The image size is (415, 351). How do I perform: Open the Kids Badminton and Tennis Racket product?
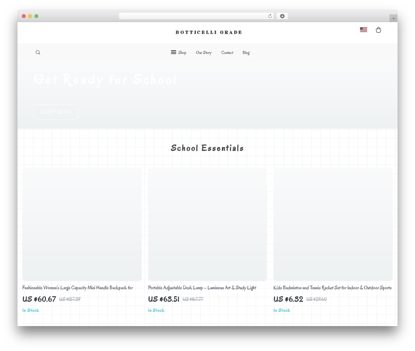pos(332,288)
